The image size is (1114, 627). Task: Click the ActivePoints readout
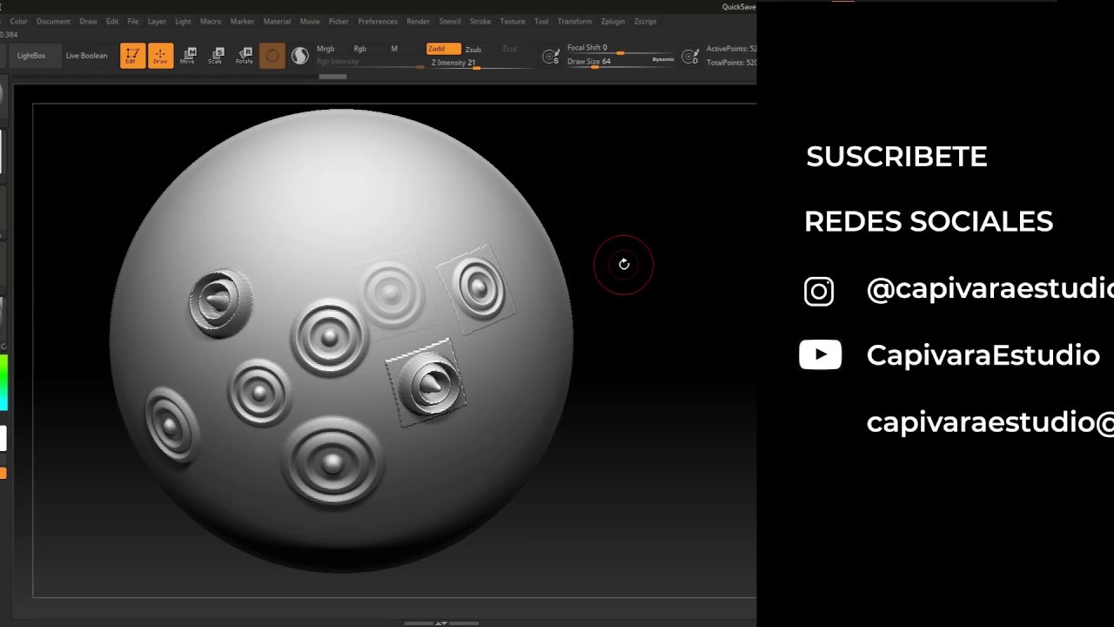click(x=731, y=49)
